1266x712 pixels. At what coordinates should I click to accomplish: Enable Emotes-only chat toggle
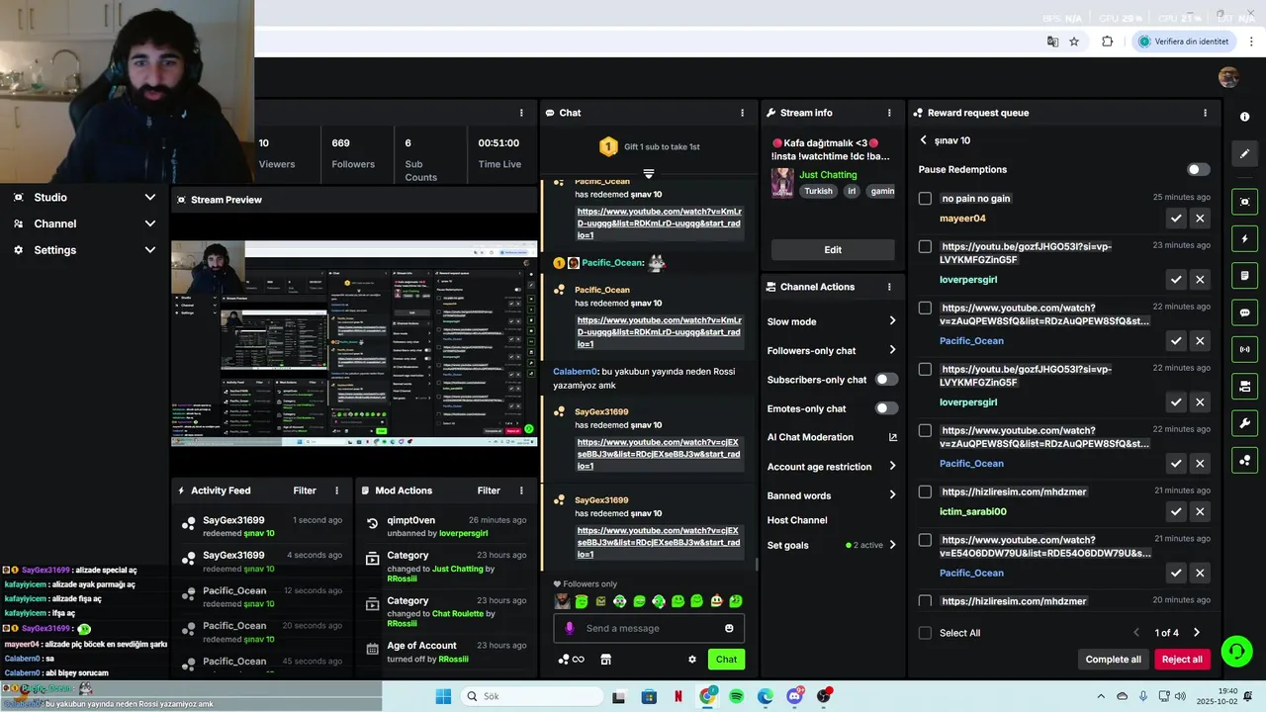[x=886, y=408]
